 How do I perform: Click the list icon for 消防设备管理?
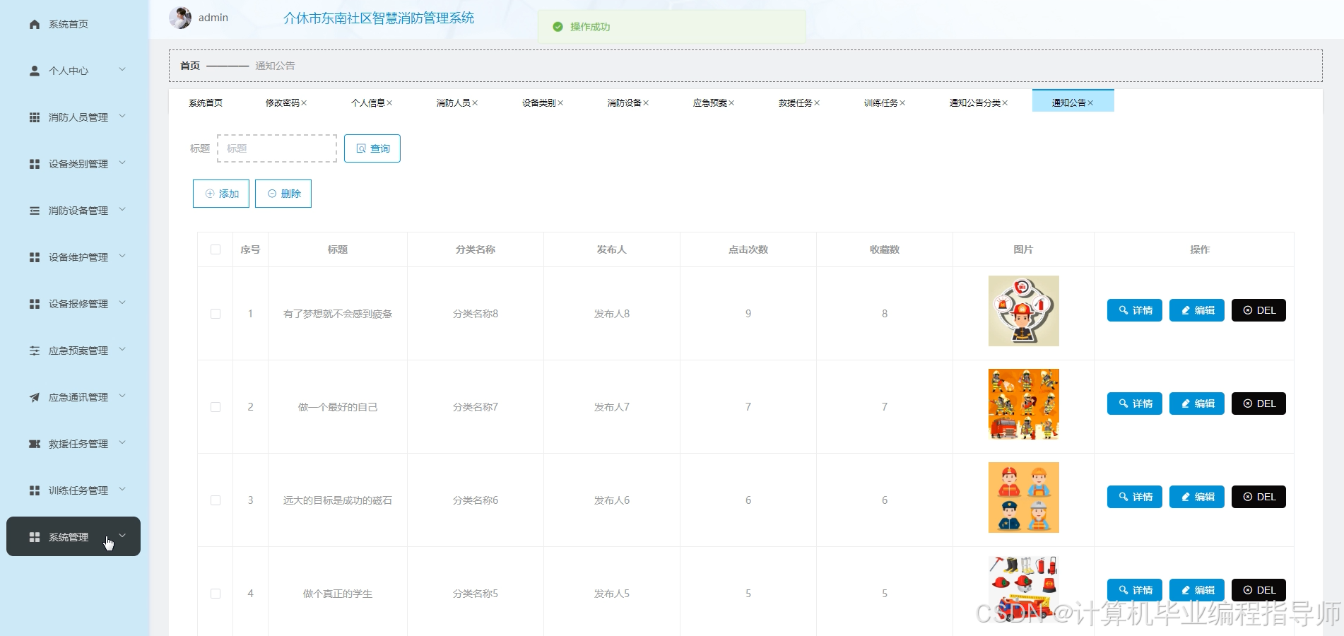coord(34,211)
